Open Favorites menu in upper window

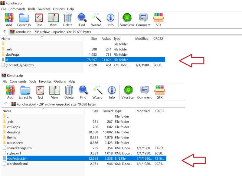44,9
